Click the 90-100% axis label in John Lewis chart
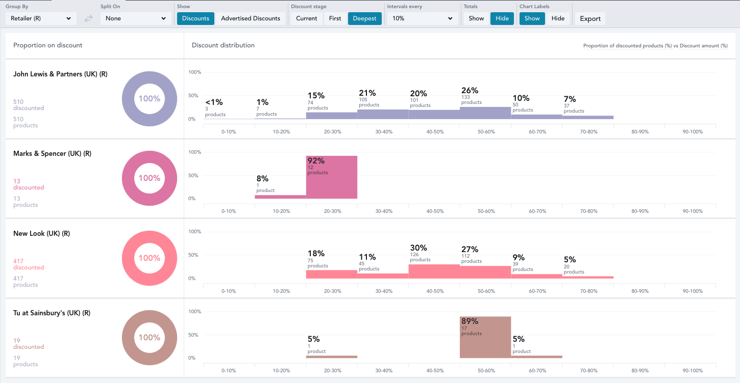This screenshot has width=740, height=383. click(x=693, y=132)
